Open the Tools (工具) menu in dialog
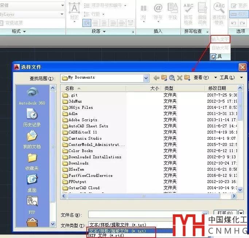 [x=231, y=78]
